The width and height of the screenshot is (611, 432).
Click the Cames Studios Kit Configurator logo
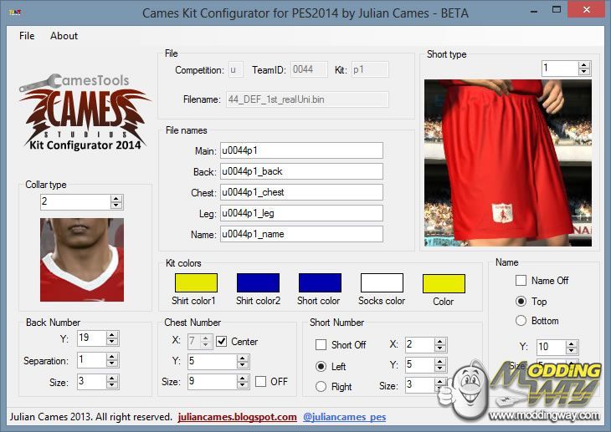click(x=85, y=111)
